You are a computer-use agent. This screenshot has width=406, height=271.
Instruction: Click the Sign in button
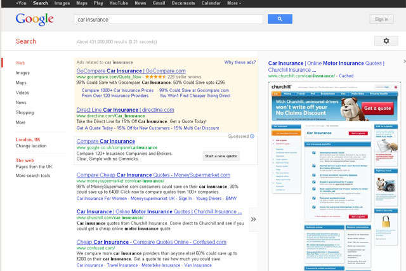pyautogui.click(x=381, y=19)
